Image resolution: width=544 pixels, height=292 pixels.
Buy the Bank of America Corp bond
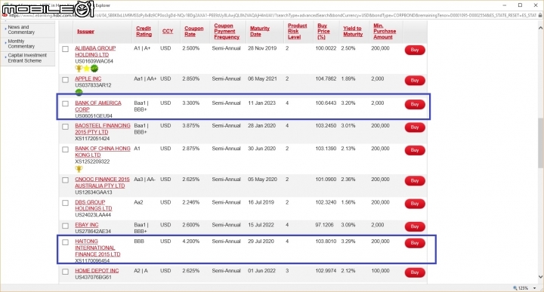coord(415,104)
